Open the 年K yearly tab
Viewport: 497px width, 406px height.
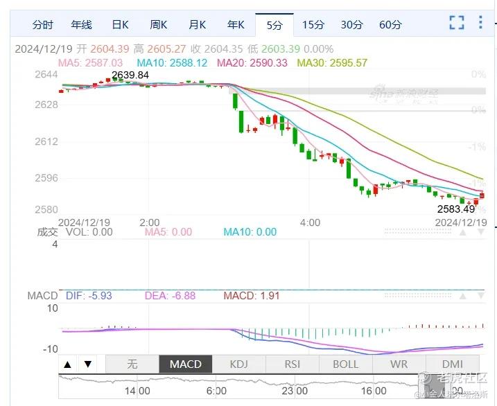236,25
